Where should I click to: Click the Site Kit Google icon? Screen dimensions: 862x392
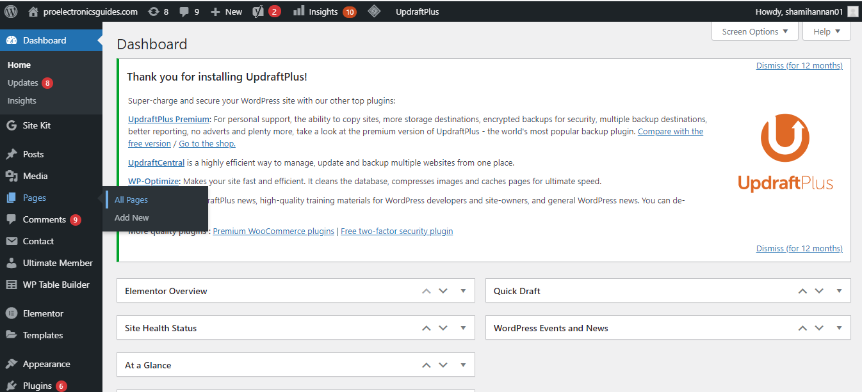pyautogui.click(x=11, y=125)
